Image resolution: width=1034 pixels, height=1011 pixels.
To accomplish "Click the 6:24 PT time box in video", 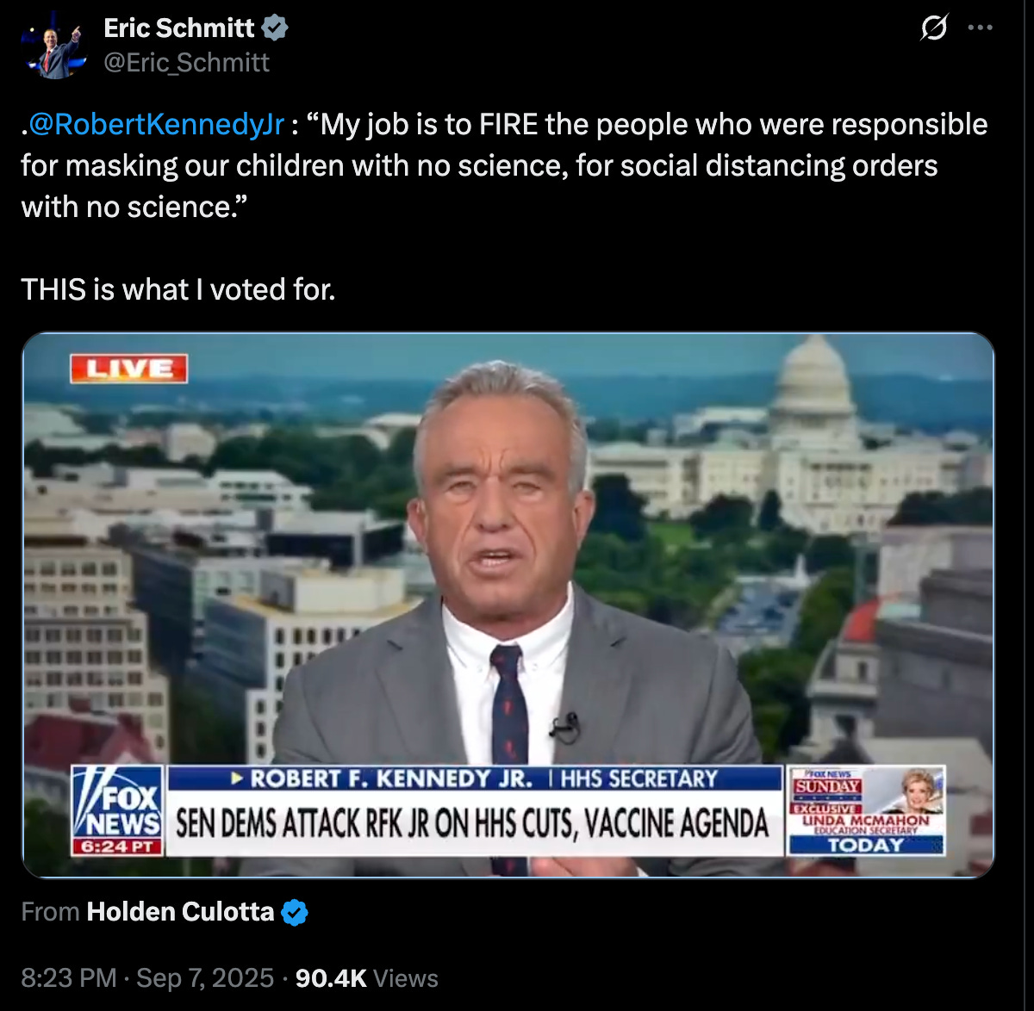I will pos(117,847).
